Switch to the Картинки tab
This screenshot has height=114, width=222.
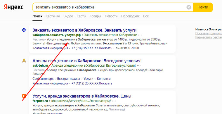point(53,16)
